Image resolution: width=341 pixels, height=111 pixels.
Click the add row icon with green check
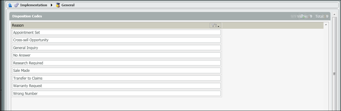pyautogui.click(x=302, y=16)
